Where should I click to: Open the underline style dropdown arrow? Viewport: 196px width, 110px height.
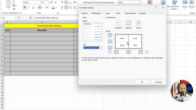tap(36, 8)
